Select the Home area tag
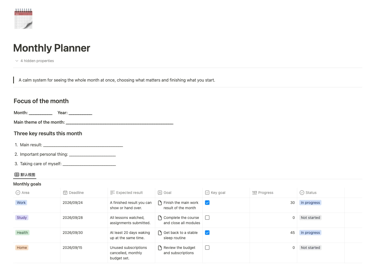Image resolution: width=384 pixels, height=271 pixels. 22,248
